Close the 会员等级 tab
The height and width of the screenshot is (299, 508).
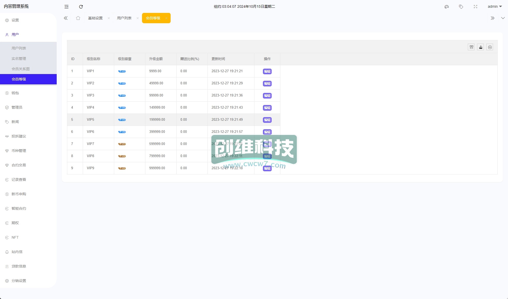pos(166,18)
